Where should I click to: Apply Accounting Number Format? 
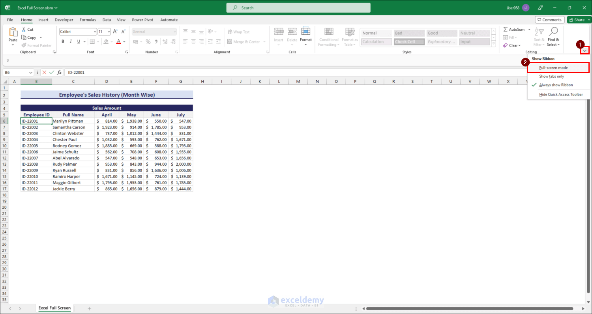(x=136, y=41)
